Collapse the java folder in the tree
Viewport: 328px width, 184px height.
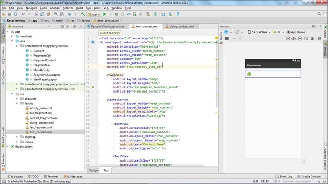pos(12,41)
